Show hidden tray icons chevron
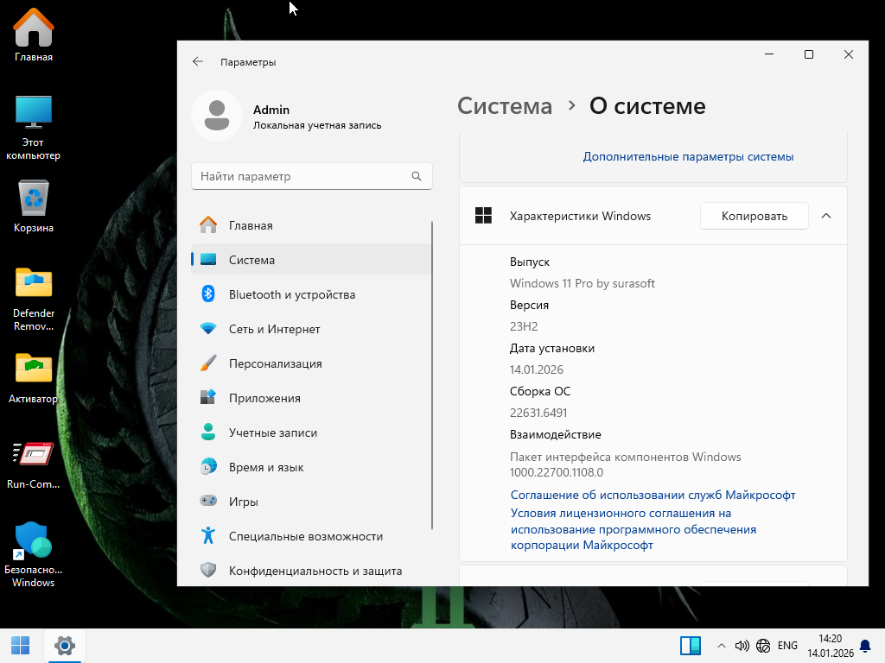885x663 pixels. pos(722,646)
